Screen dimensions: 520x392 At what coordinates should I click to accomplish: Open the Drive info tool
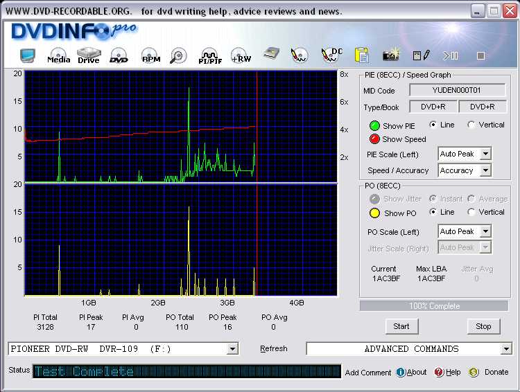click(89, 55)
